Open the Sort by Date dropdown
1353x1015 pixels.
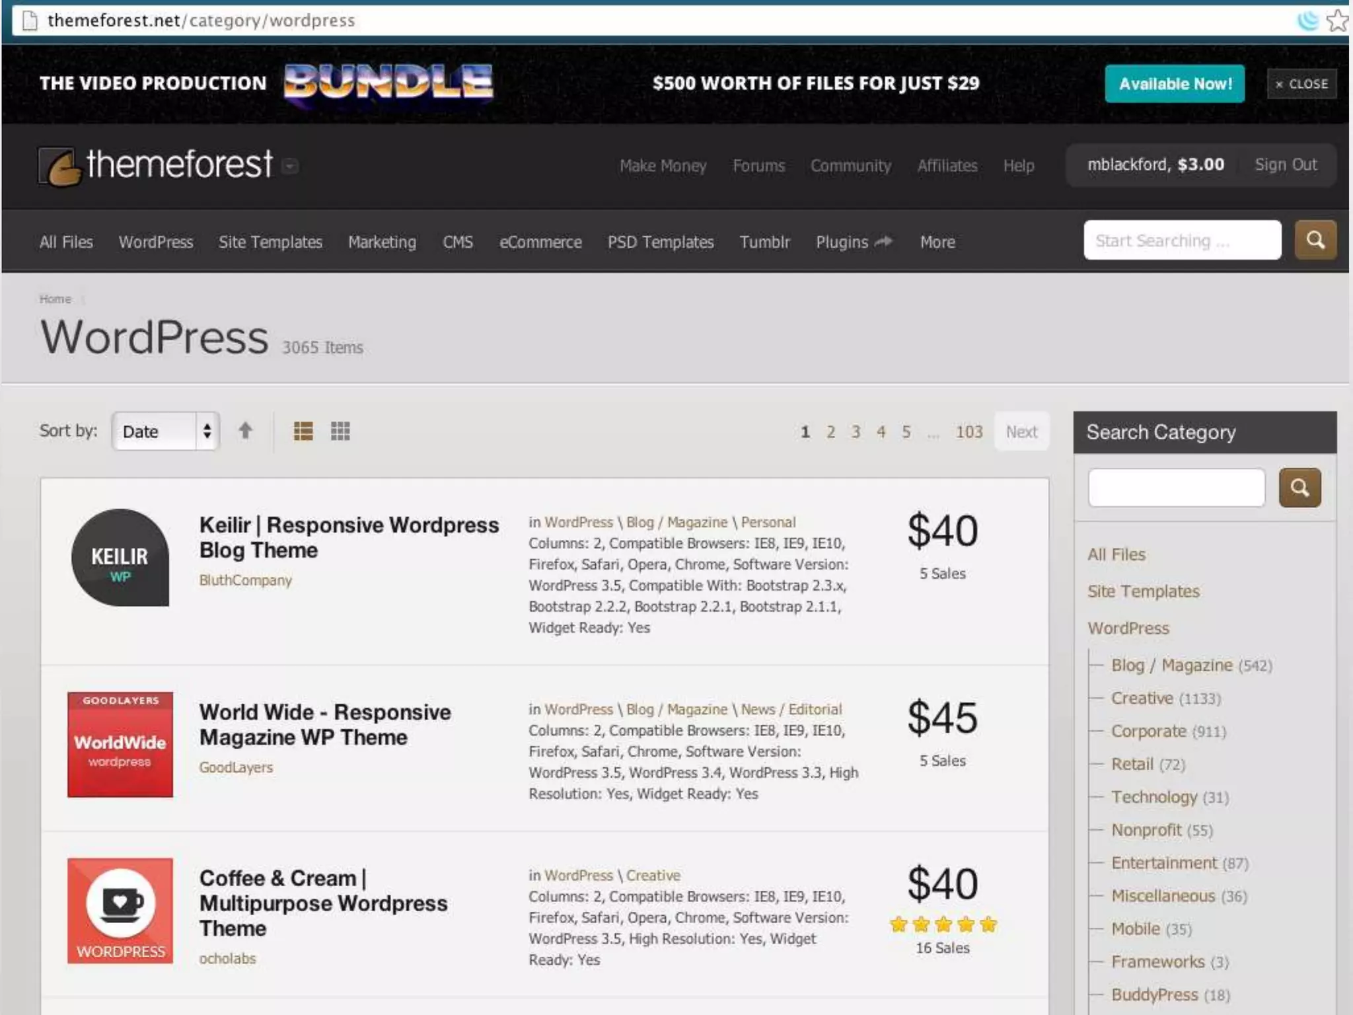tap(165, 432)
